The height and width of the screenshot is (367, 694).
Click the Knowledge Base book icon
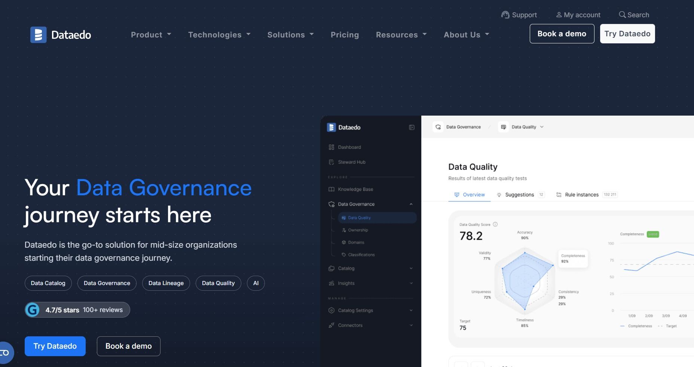pyautogui.click(x=331, y=189)
